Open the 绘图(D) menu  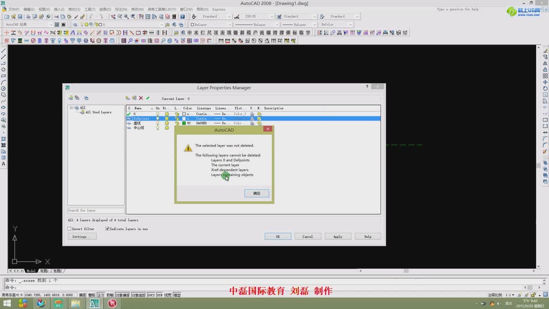pyautogui.click(x=105, y=9)
